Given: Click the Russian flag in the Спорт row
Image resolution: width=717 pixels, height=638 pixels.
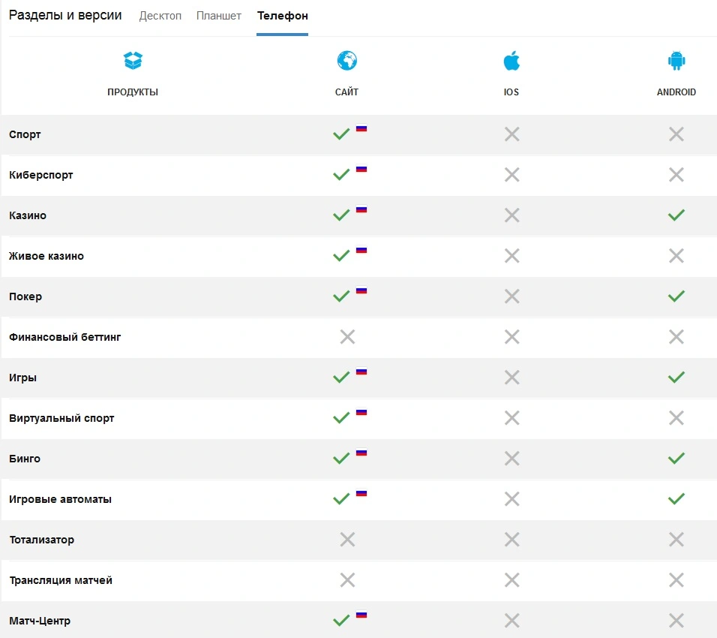Looking at the screenshot, I should (x=361, y=128).
